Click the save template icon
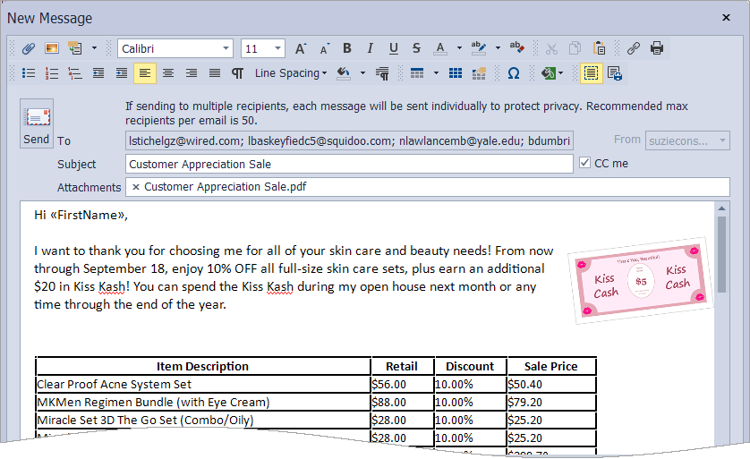 [615, 73]
